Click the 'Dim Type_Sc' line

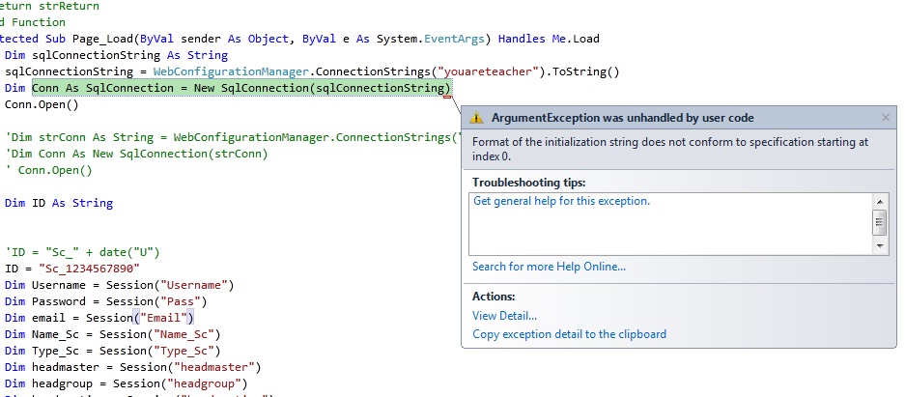pyautogui.click(x=113, y=351)
